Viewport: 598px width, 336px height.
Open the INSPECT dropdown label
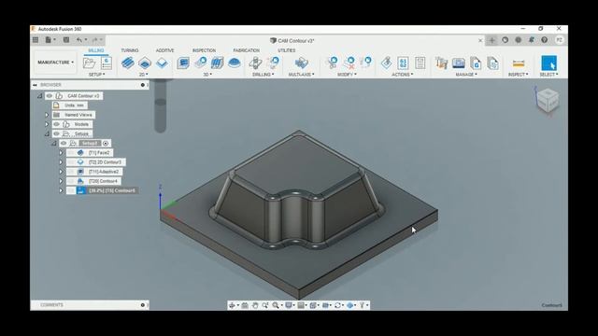[x=518, y=75]
